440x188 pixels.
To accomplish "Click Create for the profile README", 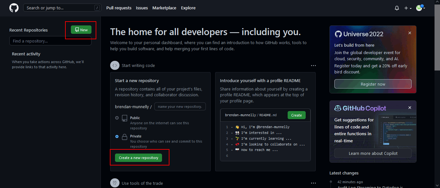I will click(x=297, y=115).
